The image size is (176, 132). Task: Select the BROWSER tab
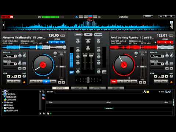pos(60,88)
